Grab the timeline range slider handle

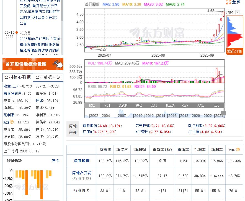click(x=223, y=113)
